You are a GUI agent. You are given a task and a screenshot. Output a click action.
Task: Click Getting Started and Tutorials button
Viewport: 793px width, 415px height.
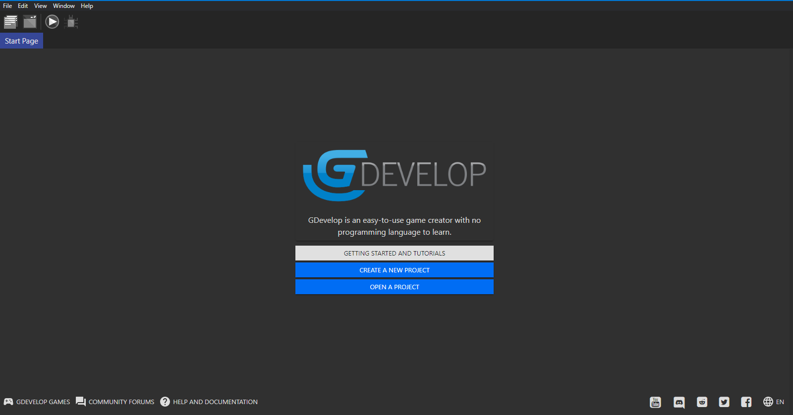(395, 253)
